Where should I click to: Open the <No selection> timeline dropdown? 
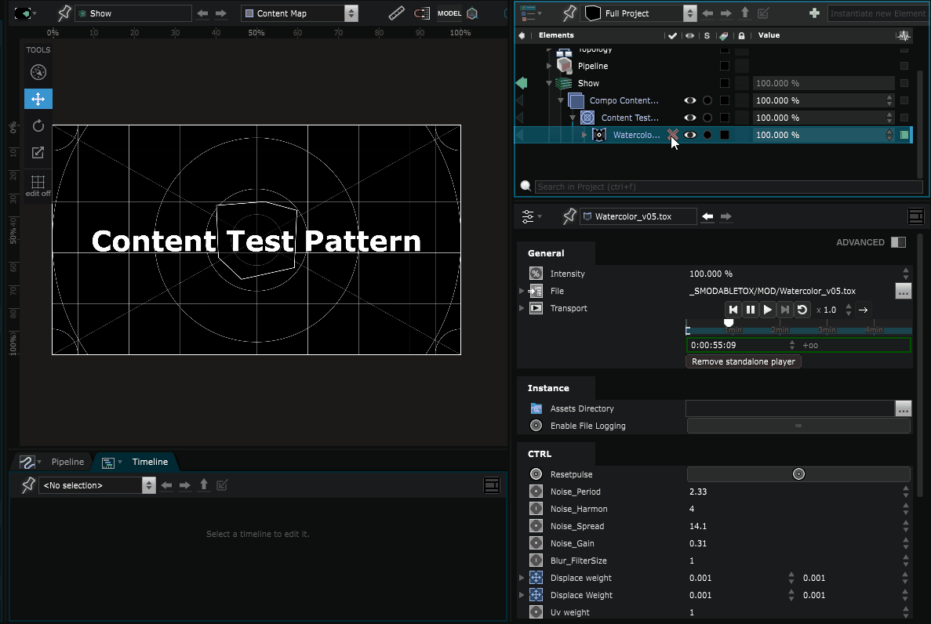click(97, 485)
